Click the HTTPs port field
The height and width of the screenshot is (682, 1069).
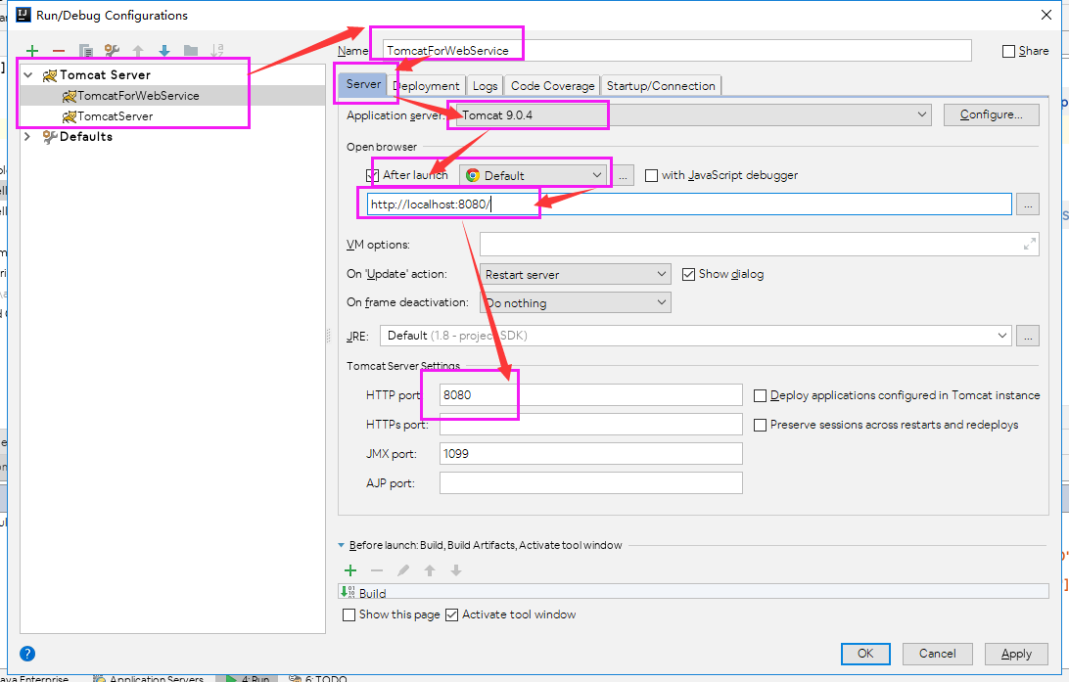591,425
